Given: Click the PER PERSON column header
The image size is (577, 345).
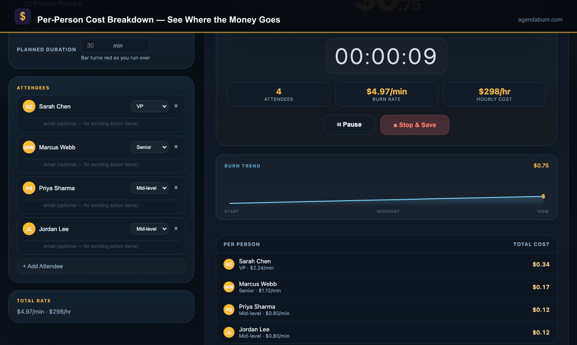Looking at the screenshot, I should coord(242,244).
